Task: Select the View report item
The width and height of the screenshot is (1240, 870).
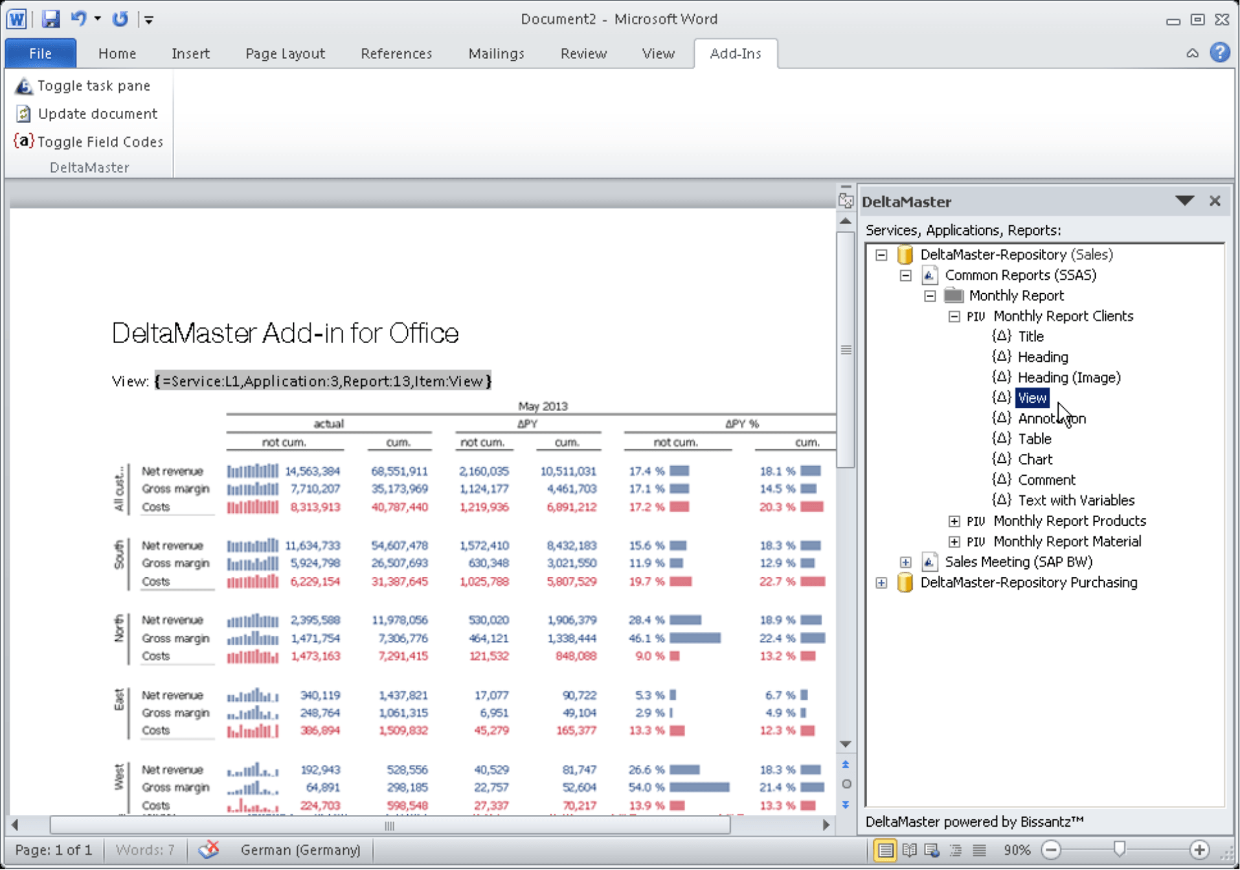Action: (1032, 398)
